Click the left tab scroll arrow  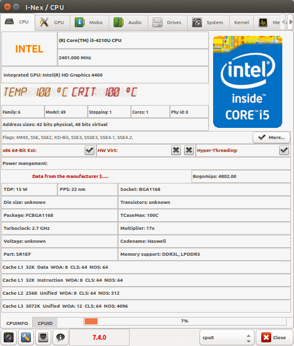283,22
